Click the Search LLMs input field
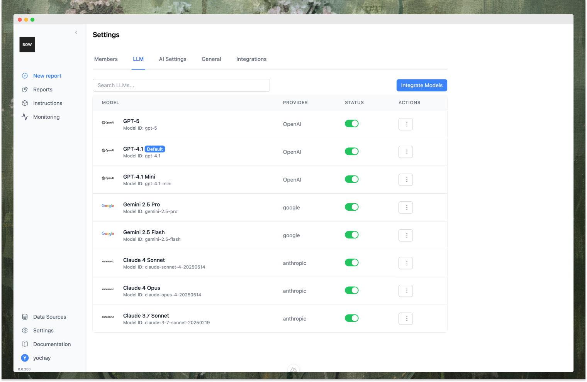This screenshot has height=382, width=587. (181, 85)
